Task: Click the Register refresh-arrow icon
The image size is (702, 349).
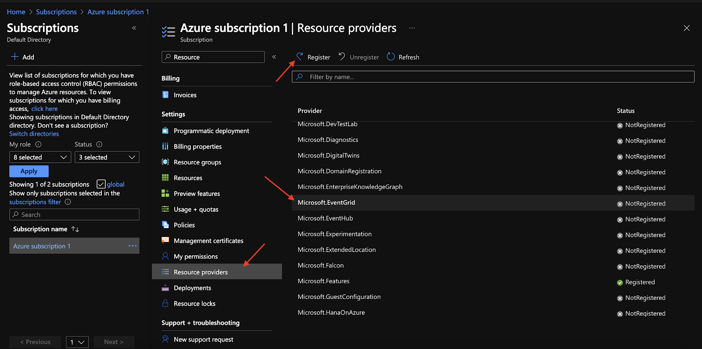Action: (300, 57)
